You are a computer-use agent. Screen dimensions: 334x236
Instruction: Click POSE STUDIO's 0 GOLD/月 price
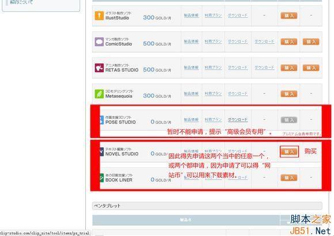[x=161, y=122]
